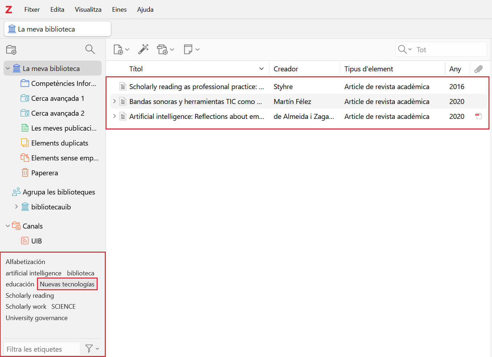Filter by the Nuevas tecnologías tag
The width and height of the screenshot is (492, 357).
coord(67,284)
